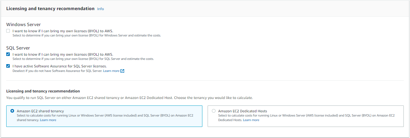Click the Windows Server 'bring my own licenses' label text
Screen dimensions: 410x138
click(x=63, y=31)
